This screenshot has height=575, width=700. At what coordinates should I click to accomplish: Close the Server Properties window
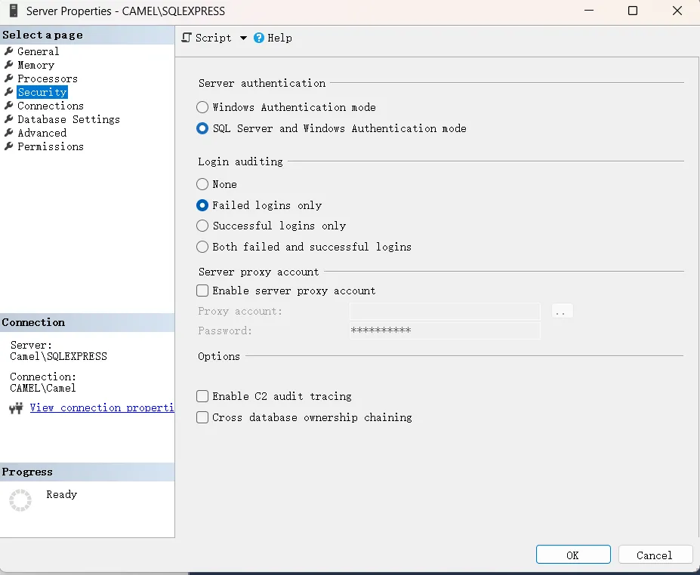[677, 11]
